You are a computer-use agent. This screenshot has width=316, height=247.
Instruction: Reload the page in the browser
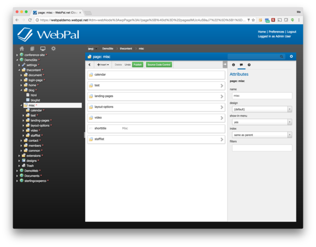(30, 20)
